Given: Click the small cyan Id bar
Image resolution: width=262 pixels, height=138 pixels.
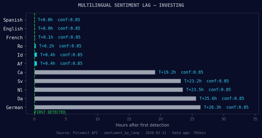Looking at the screenshot, I should click(x=35, y=55).
